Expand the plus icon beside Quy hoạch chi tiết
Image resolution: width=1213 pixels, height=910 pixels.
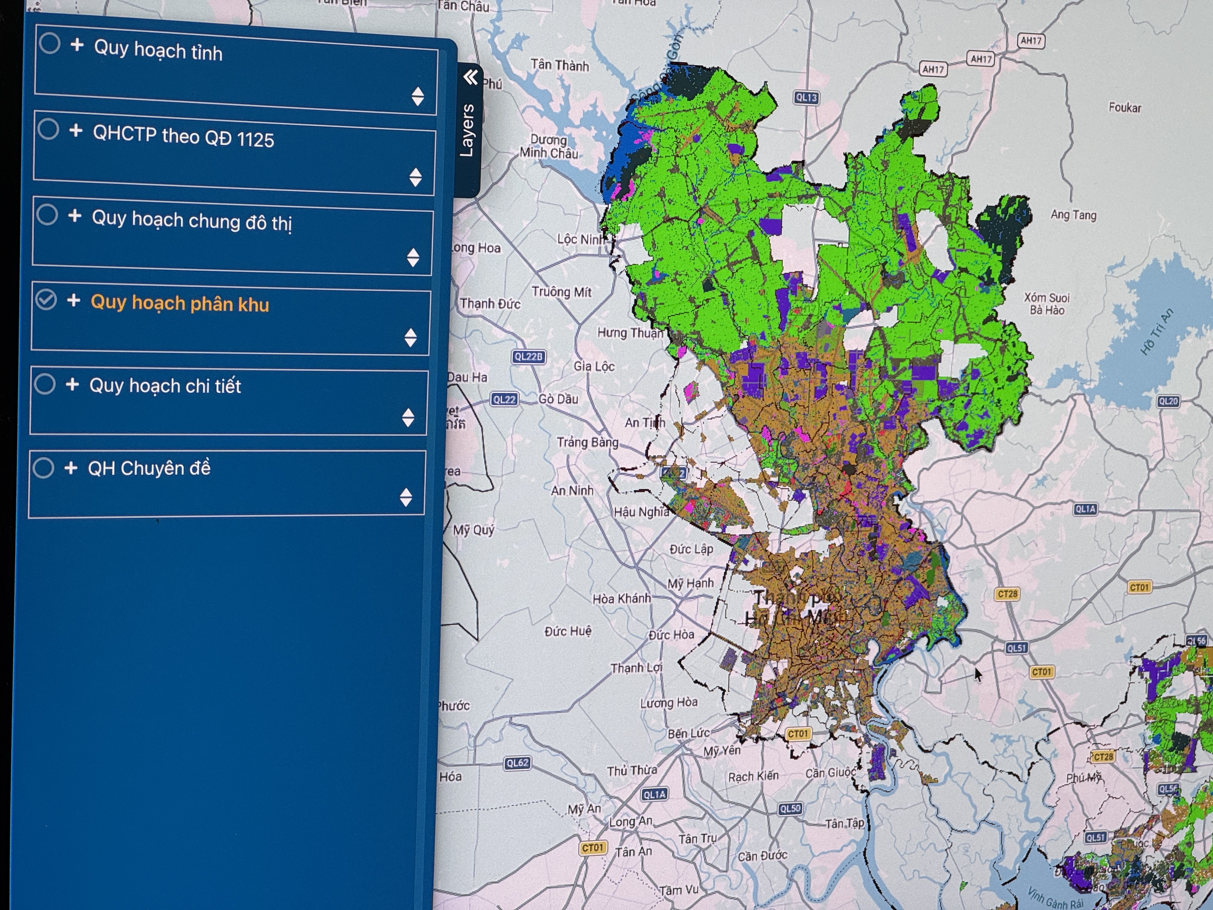coord(72,384)
